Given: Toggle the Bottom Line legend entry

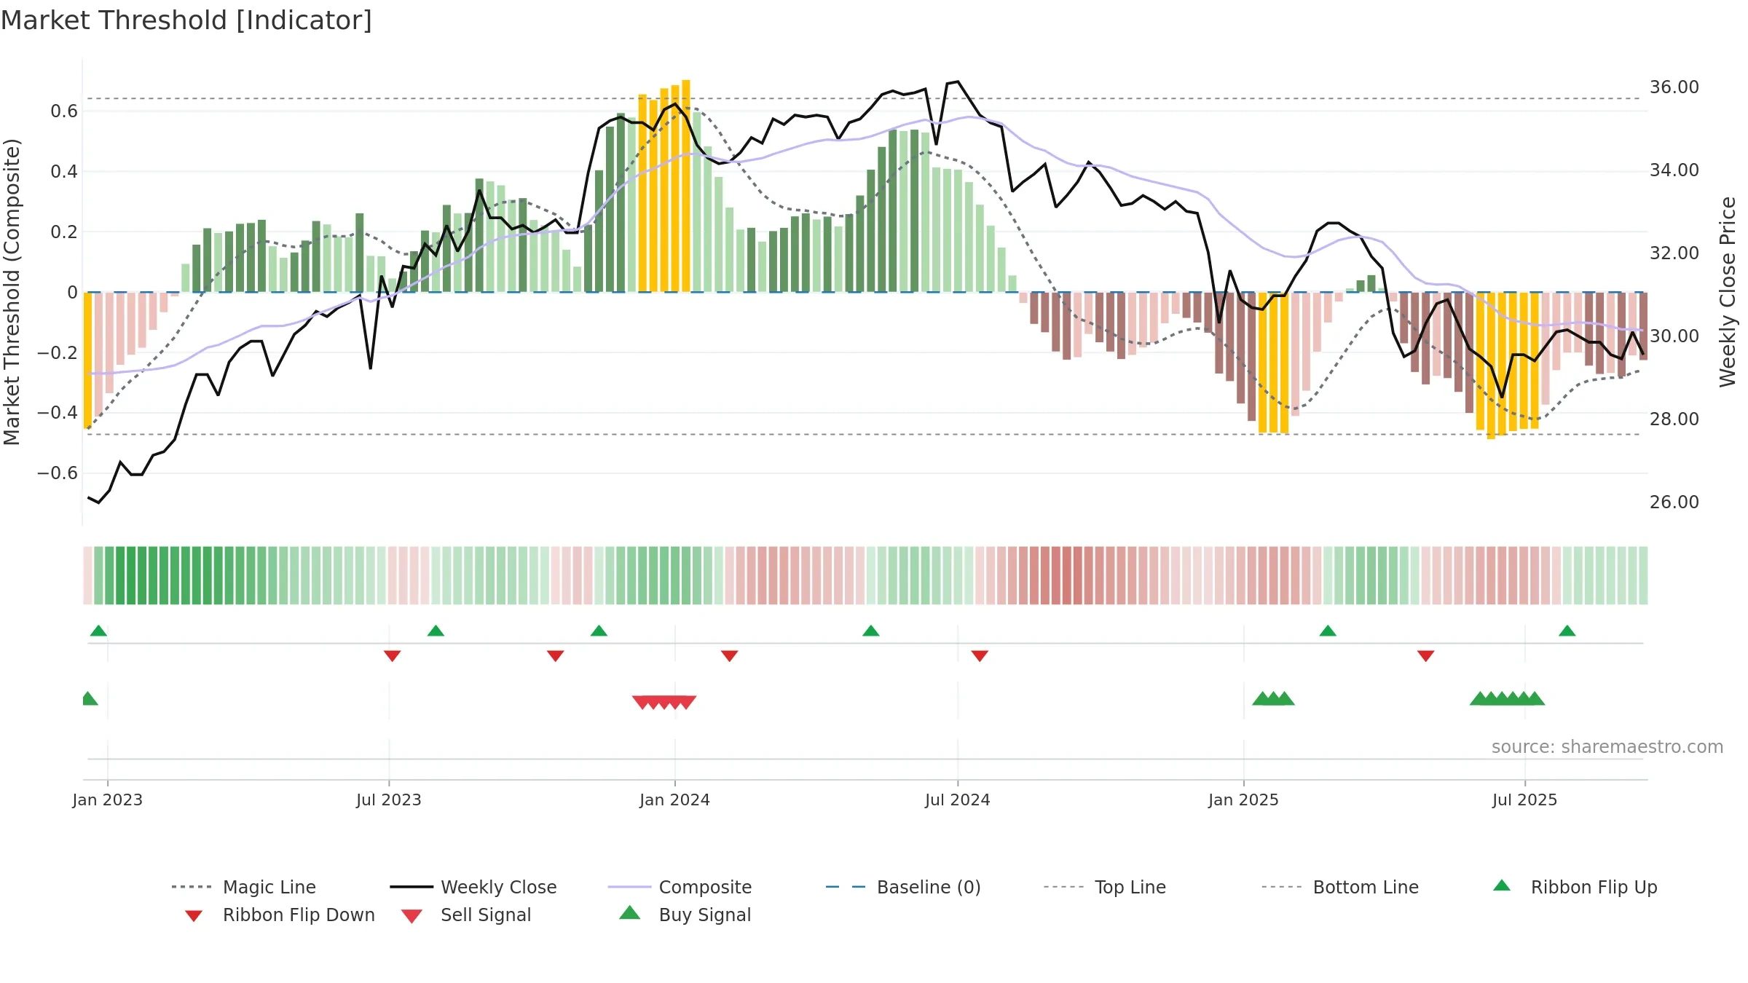Looking at the screenshot, I should [x=1340, y=887].
